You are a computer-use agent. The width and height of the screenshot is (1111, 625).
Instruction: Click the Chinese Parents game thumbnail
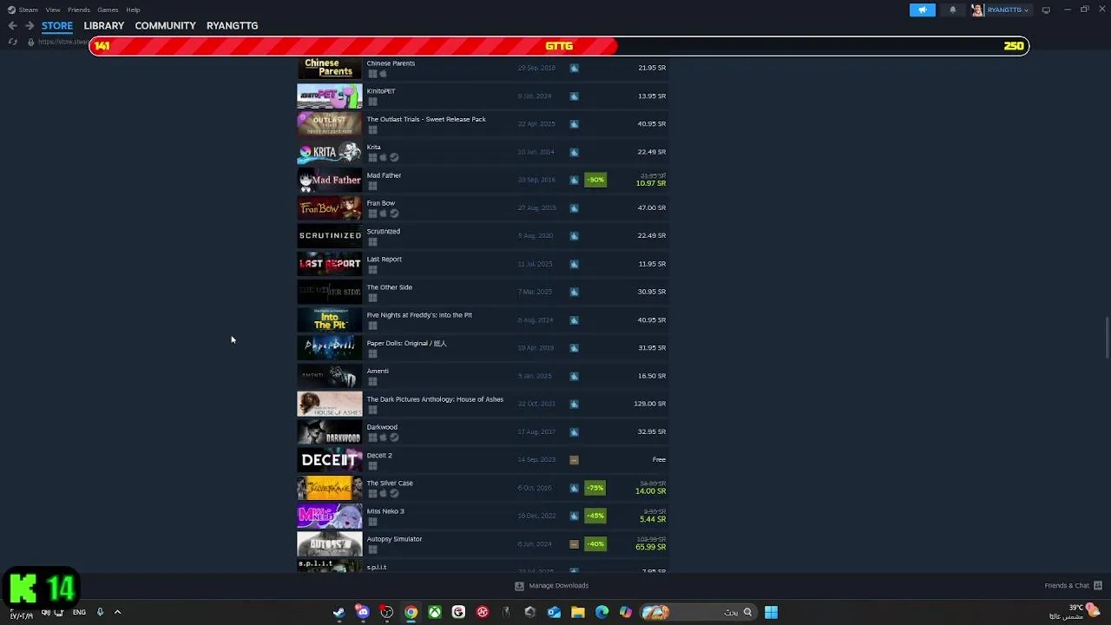330,68
